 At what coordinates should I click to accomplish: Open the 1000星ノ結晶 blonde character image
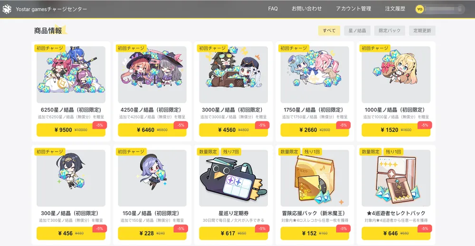(396, 75)
